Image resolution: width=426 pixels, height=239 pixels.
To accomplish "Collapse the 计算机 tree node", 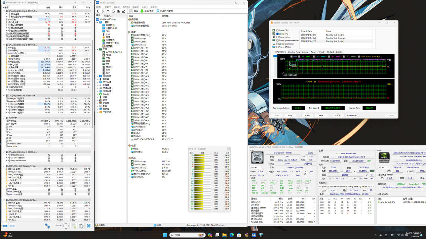I will (x=98, y=22).
